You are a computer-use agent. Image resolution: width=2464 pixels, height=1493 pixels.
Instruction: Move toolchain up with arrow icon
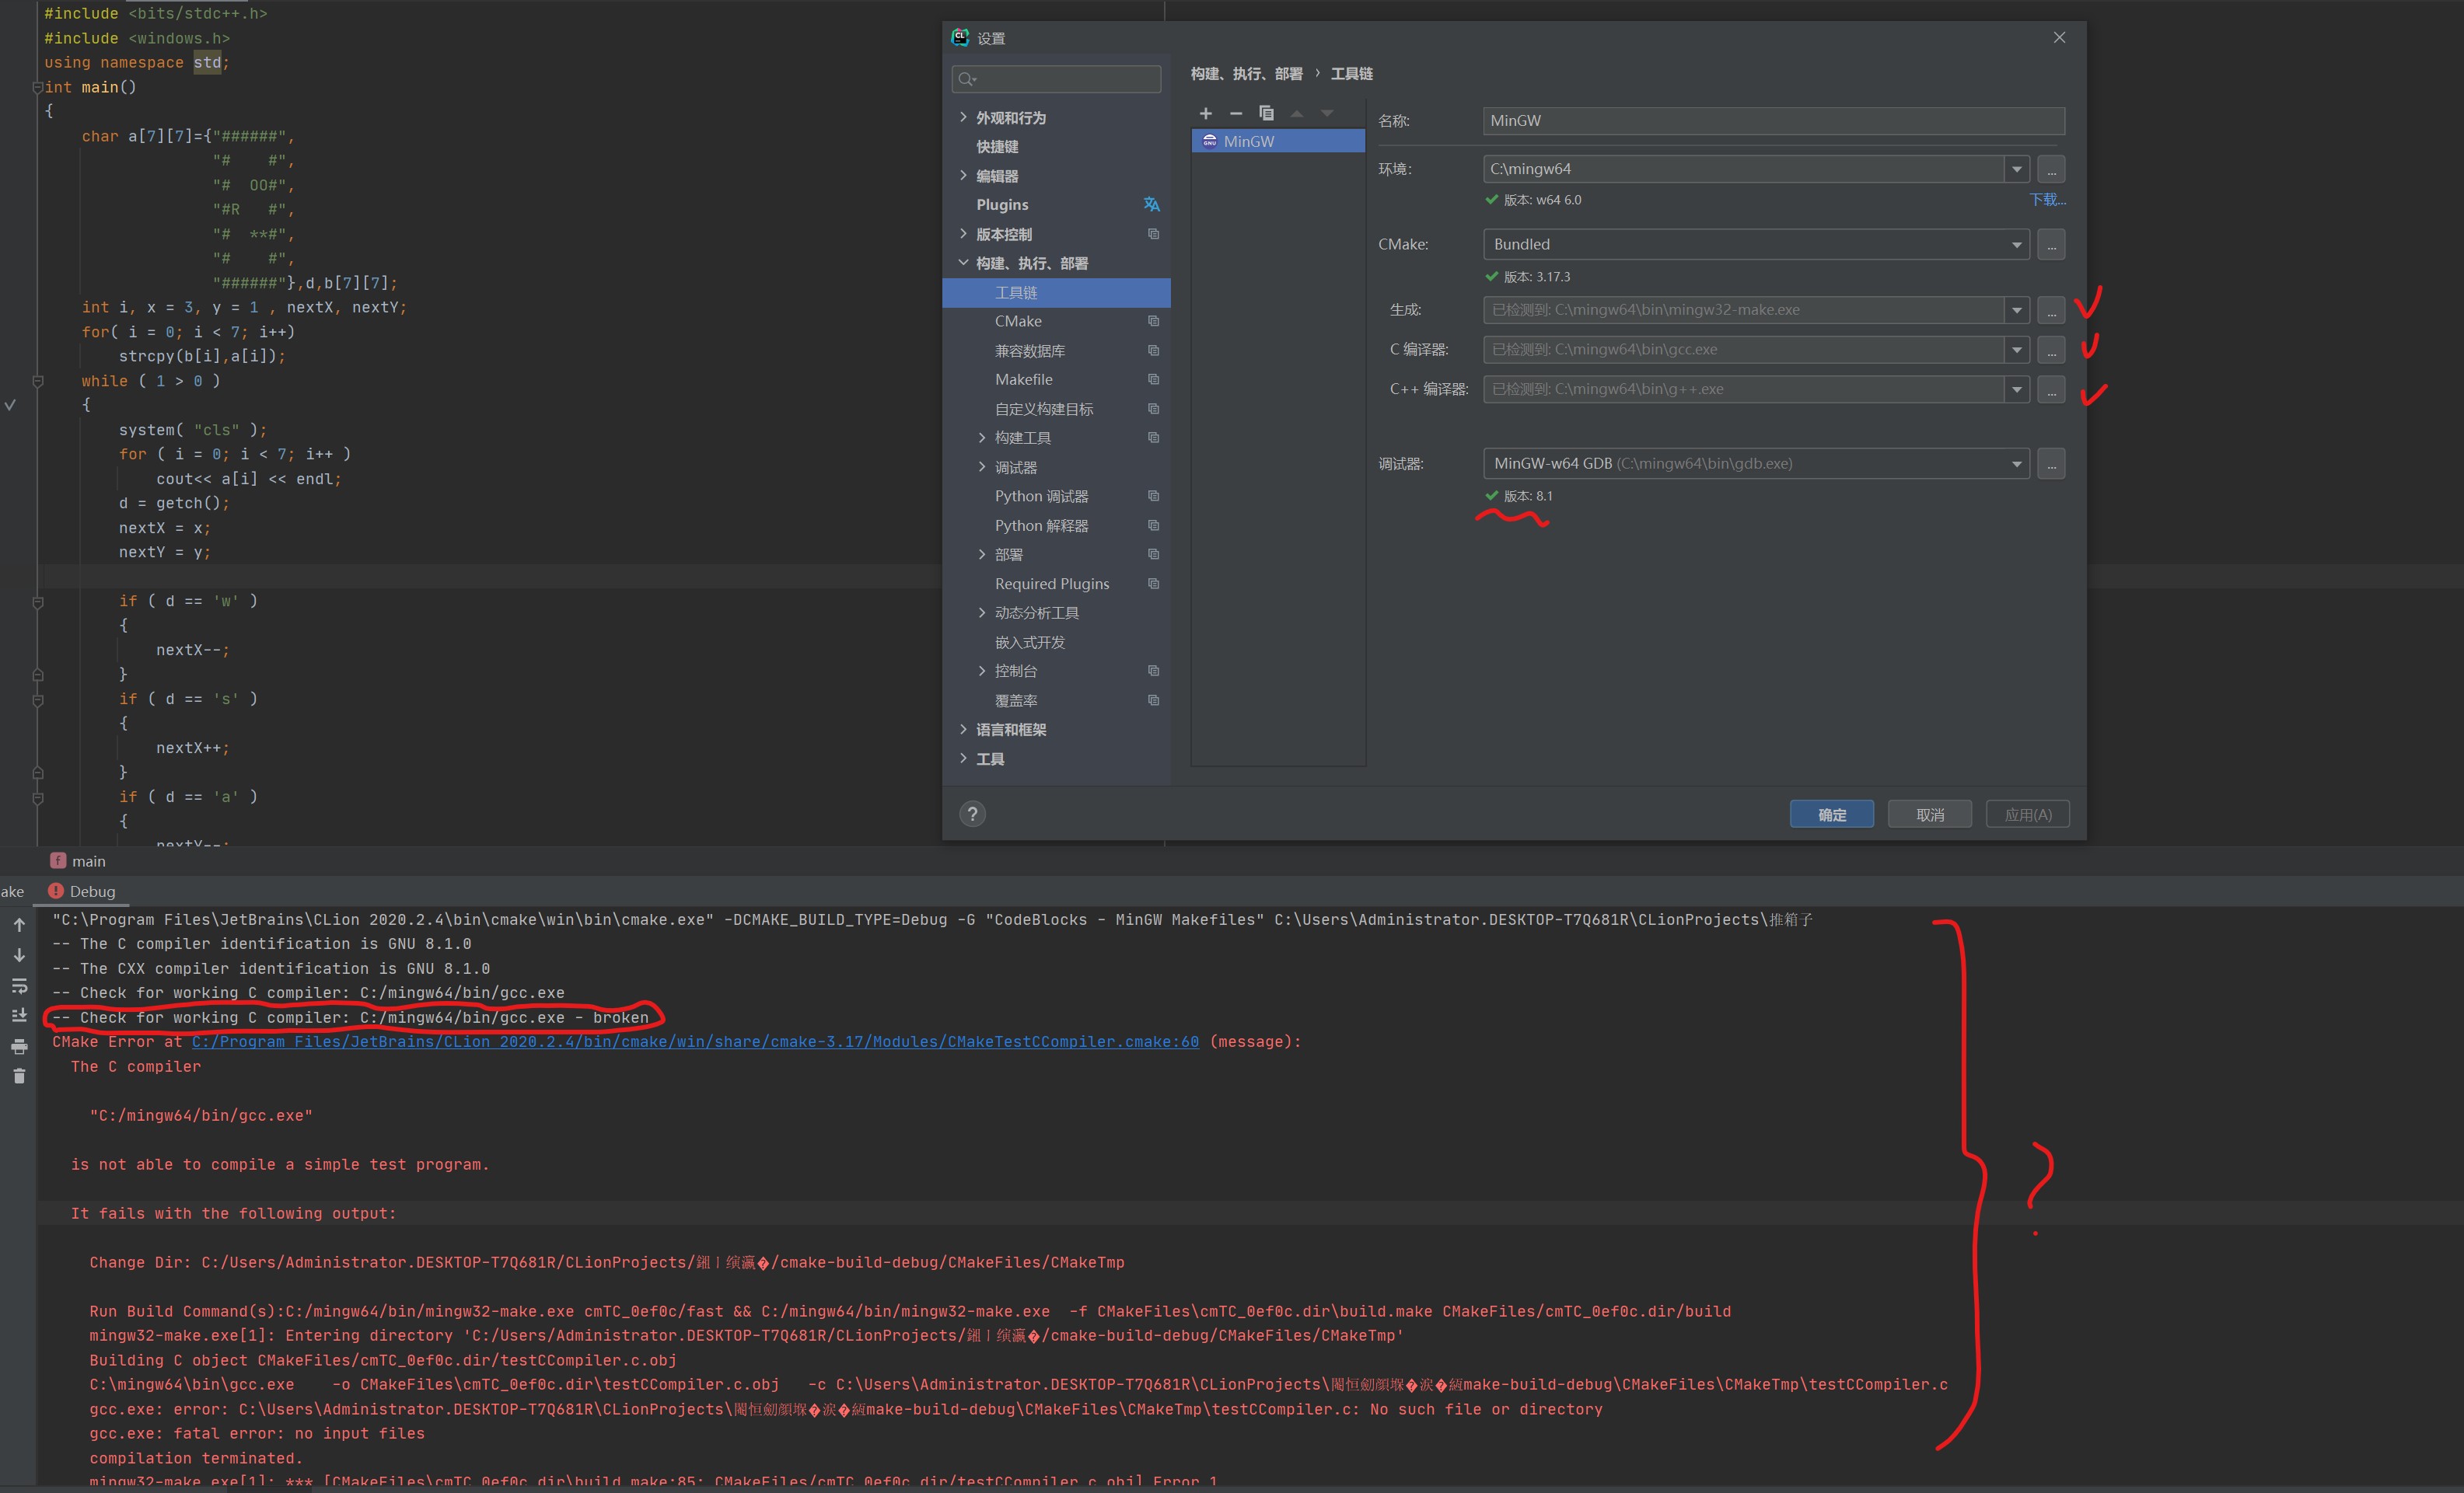click(x=1297, y=113)
